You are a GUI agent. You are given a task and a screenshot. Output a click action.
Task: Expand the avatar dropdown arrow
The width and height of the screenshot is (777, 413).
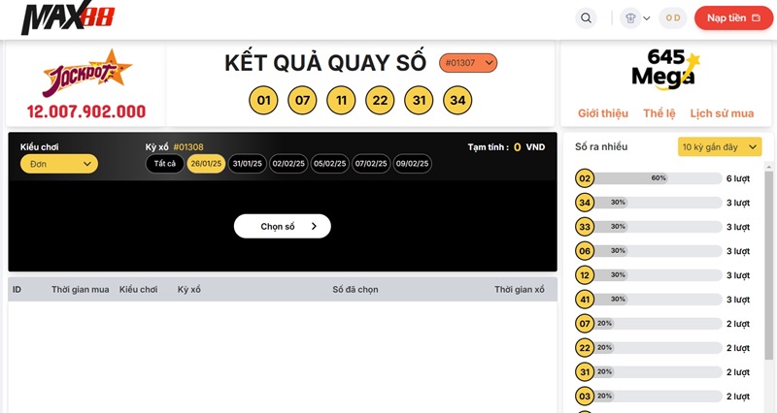[647, 18]
